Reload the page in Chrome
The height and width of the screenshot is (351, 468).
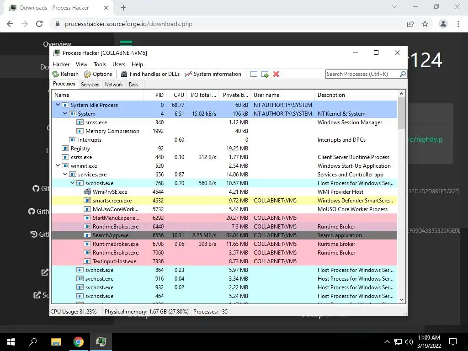39,24
